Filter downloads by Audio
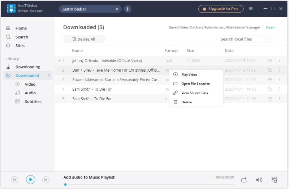 30,93
